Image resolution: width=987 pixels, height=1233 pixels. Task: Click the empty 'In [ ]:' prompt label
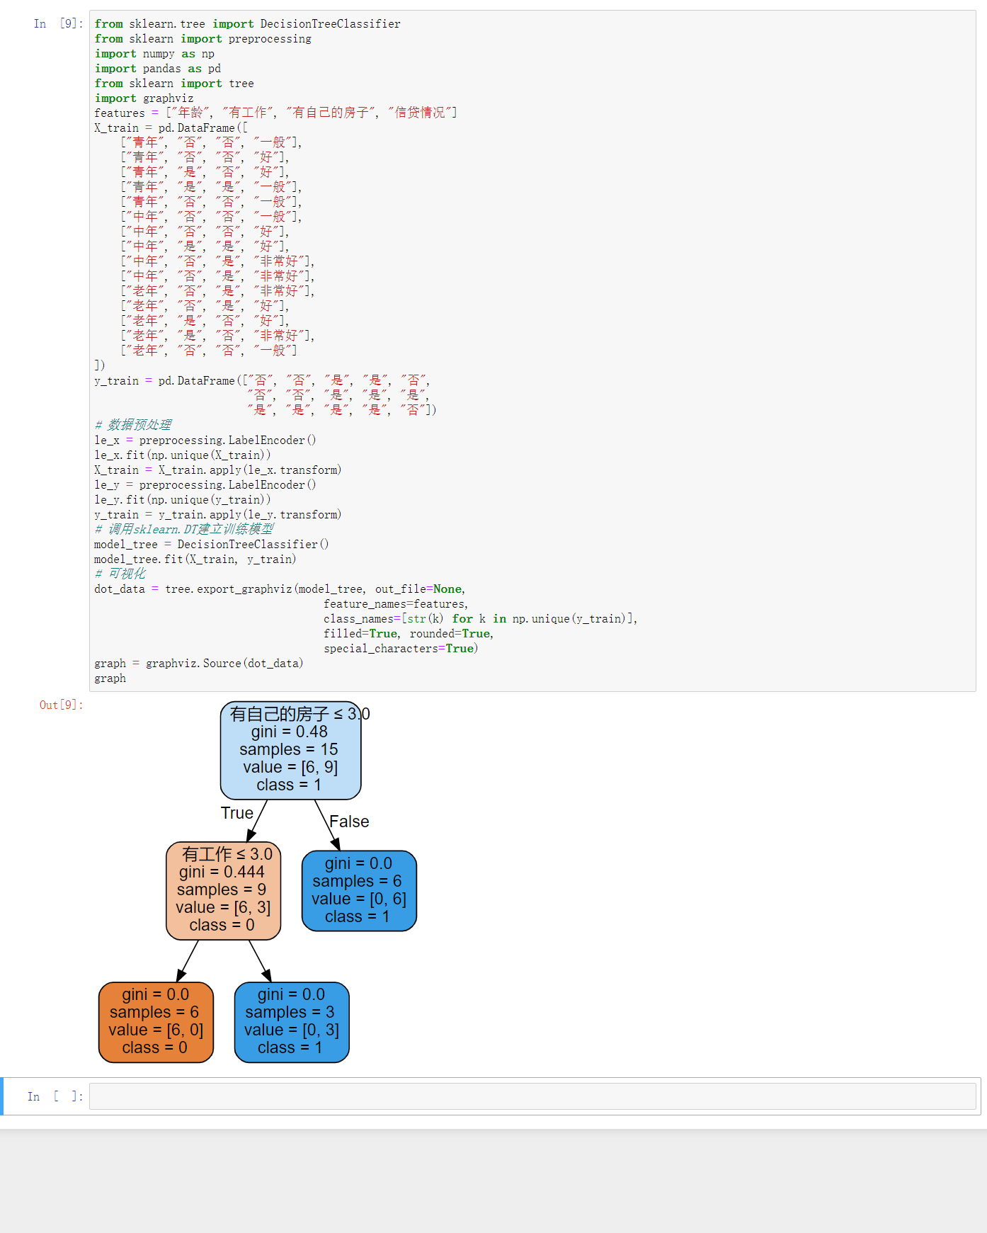pos(55,1096)
